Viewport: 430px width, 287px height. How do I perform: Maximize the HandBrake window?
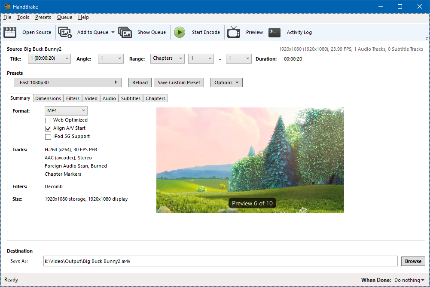point(400,6)
